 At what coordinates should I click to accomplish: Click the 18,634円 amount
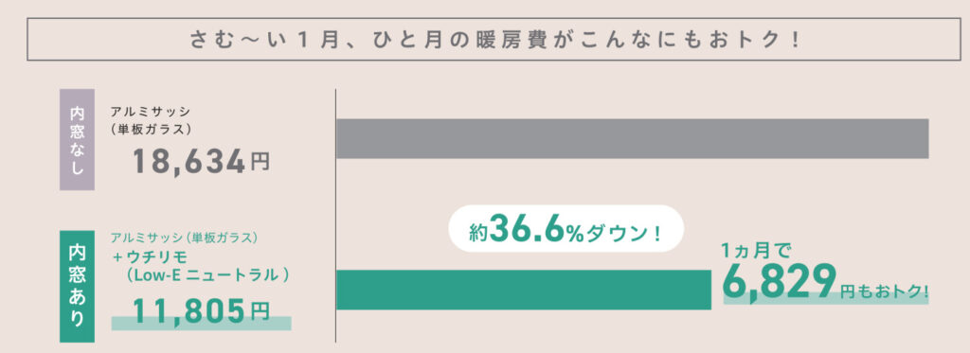pos(201,162)
